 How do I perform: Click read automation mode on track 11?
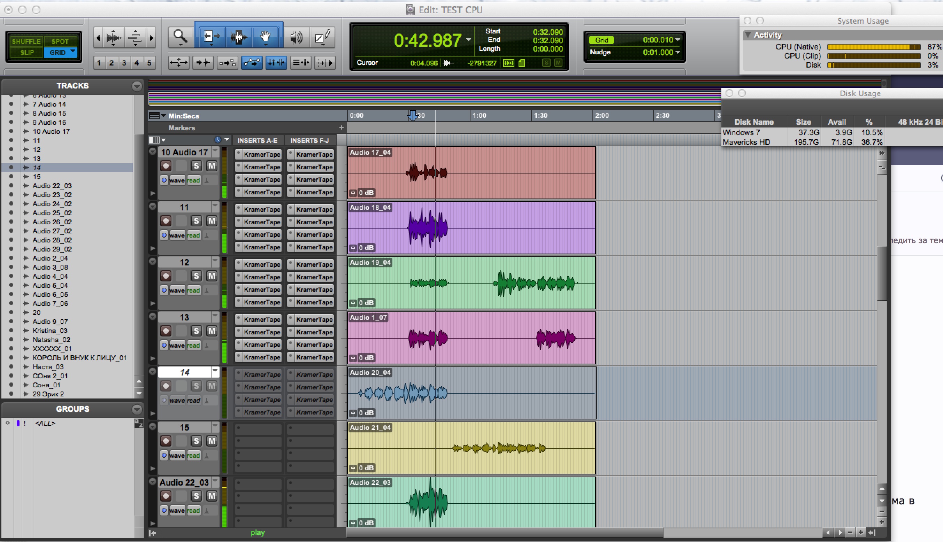pos(193,235)
